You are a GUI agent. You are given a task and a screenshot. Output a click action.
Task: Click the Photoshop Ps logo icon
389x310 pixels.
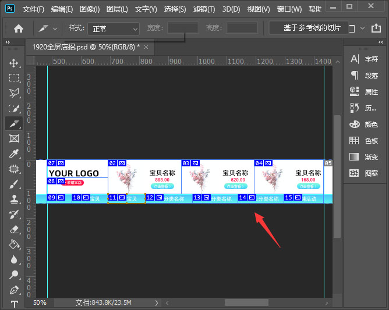[x=10, y=9]
